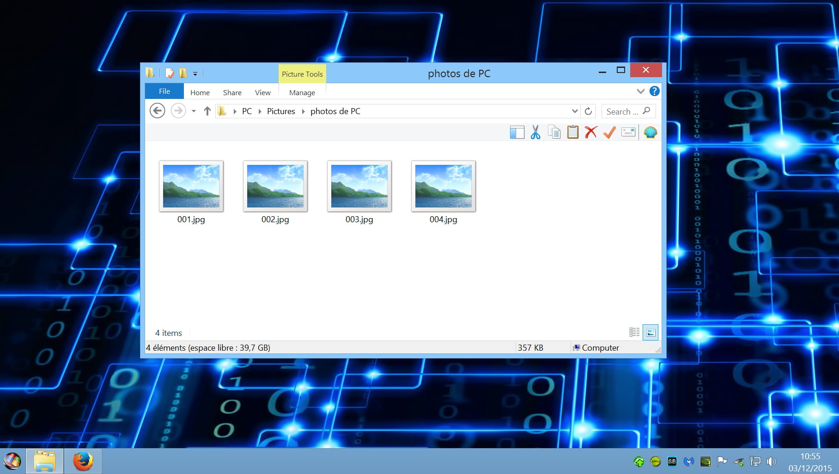Open the recent locations dropdown arrow

pyautogui.click(x=194, y=111)
